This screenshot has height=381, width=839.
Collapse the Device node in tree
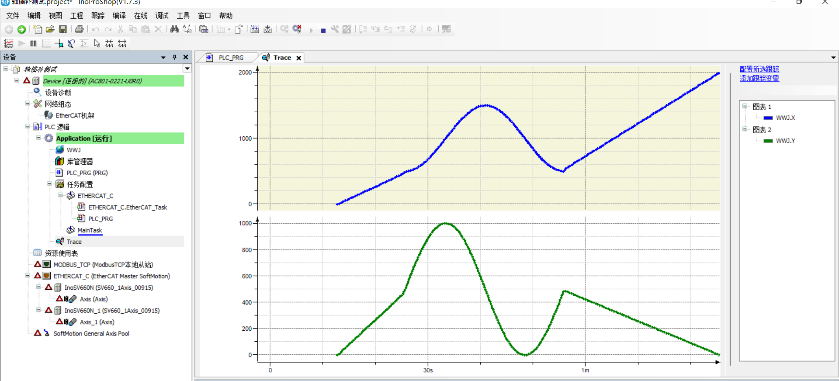pos(17,80)
